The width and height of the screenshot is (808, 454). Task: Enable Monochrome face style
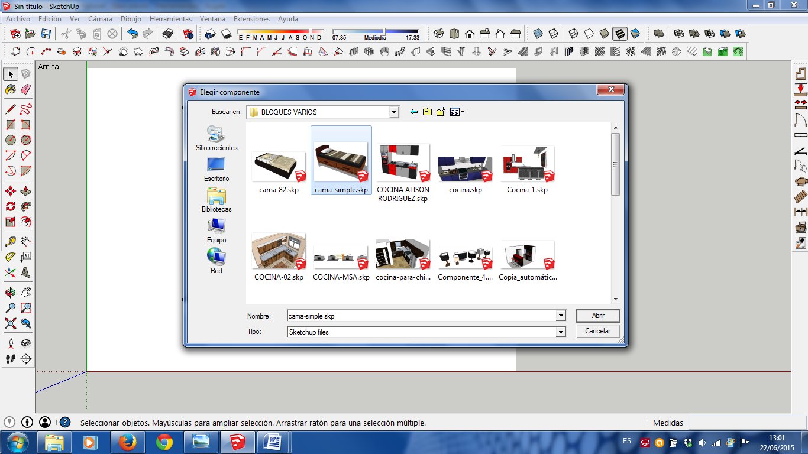click(x=635, y=34)
